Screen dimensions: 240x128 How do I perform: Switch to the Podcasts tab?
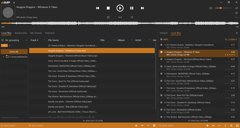click(x=50, y=33)
